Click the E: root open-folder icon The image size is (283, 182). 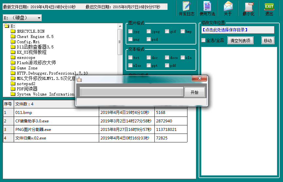pos(7,26)
